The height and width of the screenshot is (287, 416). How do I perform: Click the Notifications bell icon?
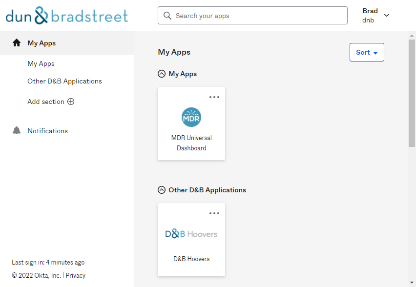[x=17, y=130]
